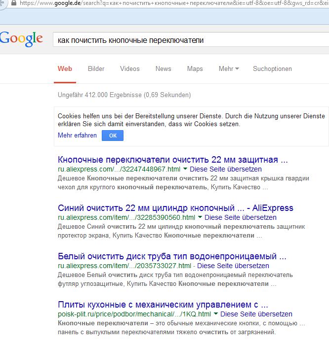329x346 pixels.
Task: Click the browser address bar URL
Action: (174, 3)
